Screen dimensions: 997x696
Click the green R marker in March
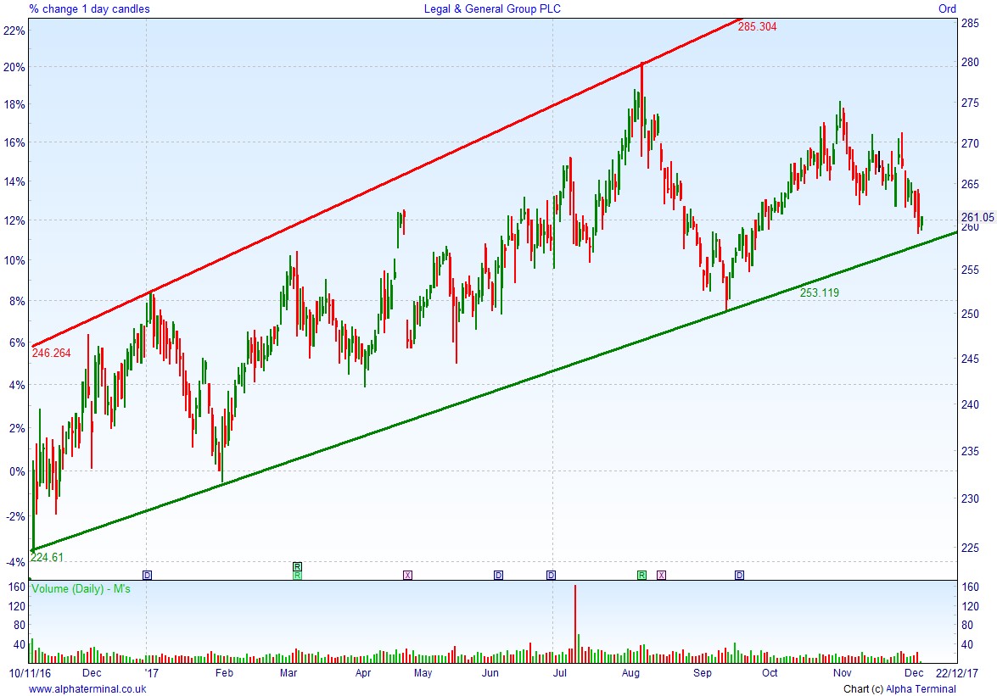click(297, 576)
